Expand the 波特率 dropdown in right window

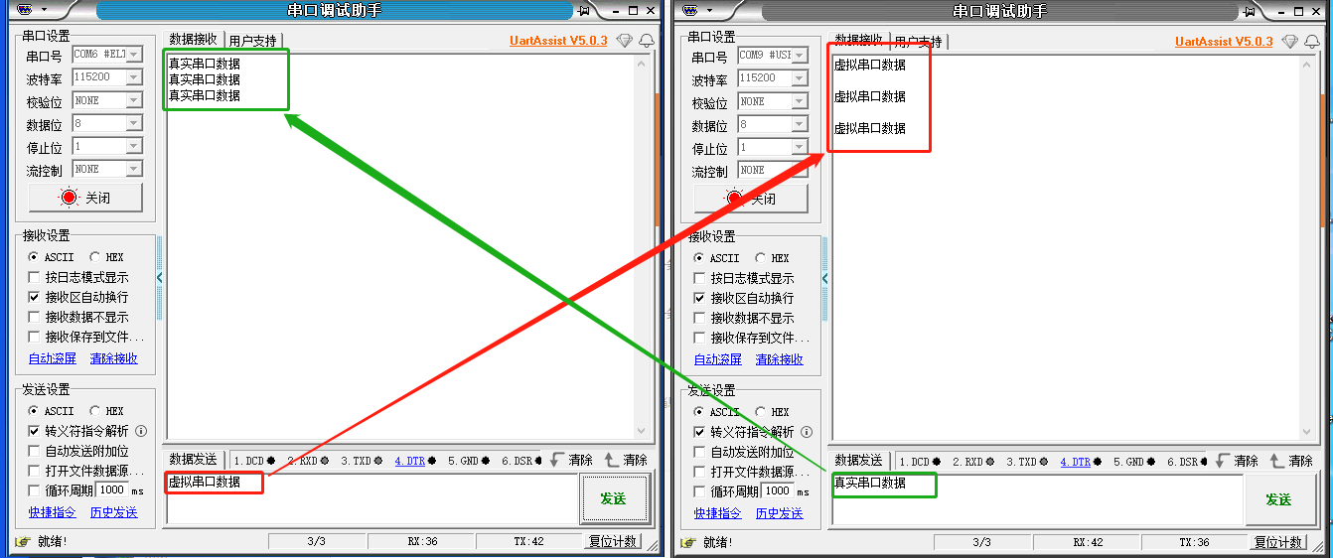pyautogui.click(x=799, y=78)
